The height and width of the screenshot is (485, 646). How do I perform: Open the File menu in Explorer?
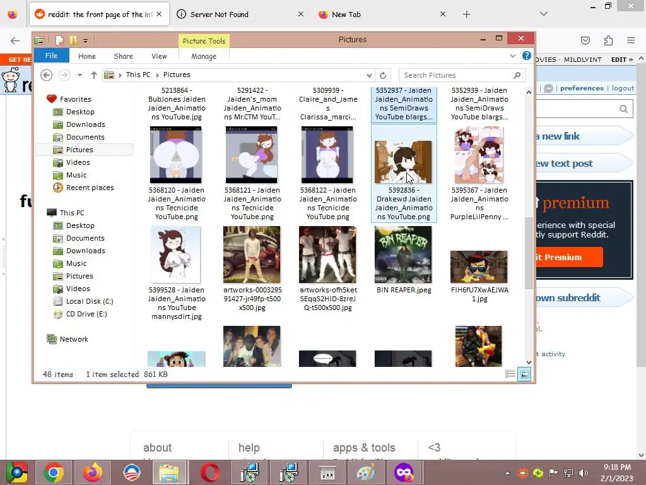[x=51, y=56]
